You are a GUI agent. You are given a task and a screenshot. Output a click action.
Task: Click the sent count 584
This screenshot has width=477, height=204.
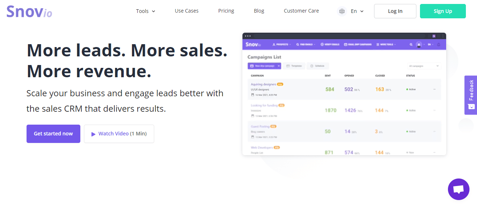330,89
